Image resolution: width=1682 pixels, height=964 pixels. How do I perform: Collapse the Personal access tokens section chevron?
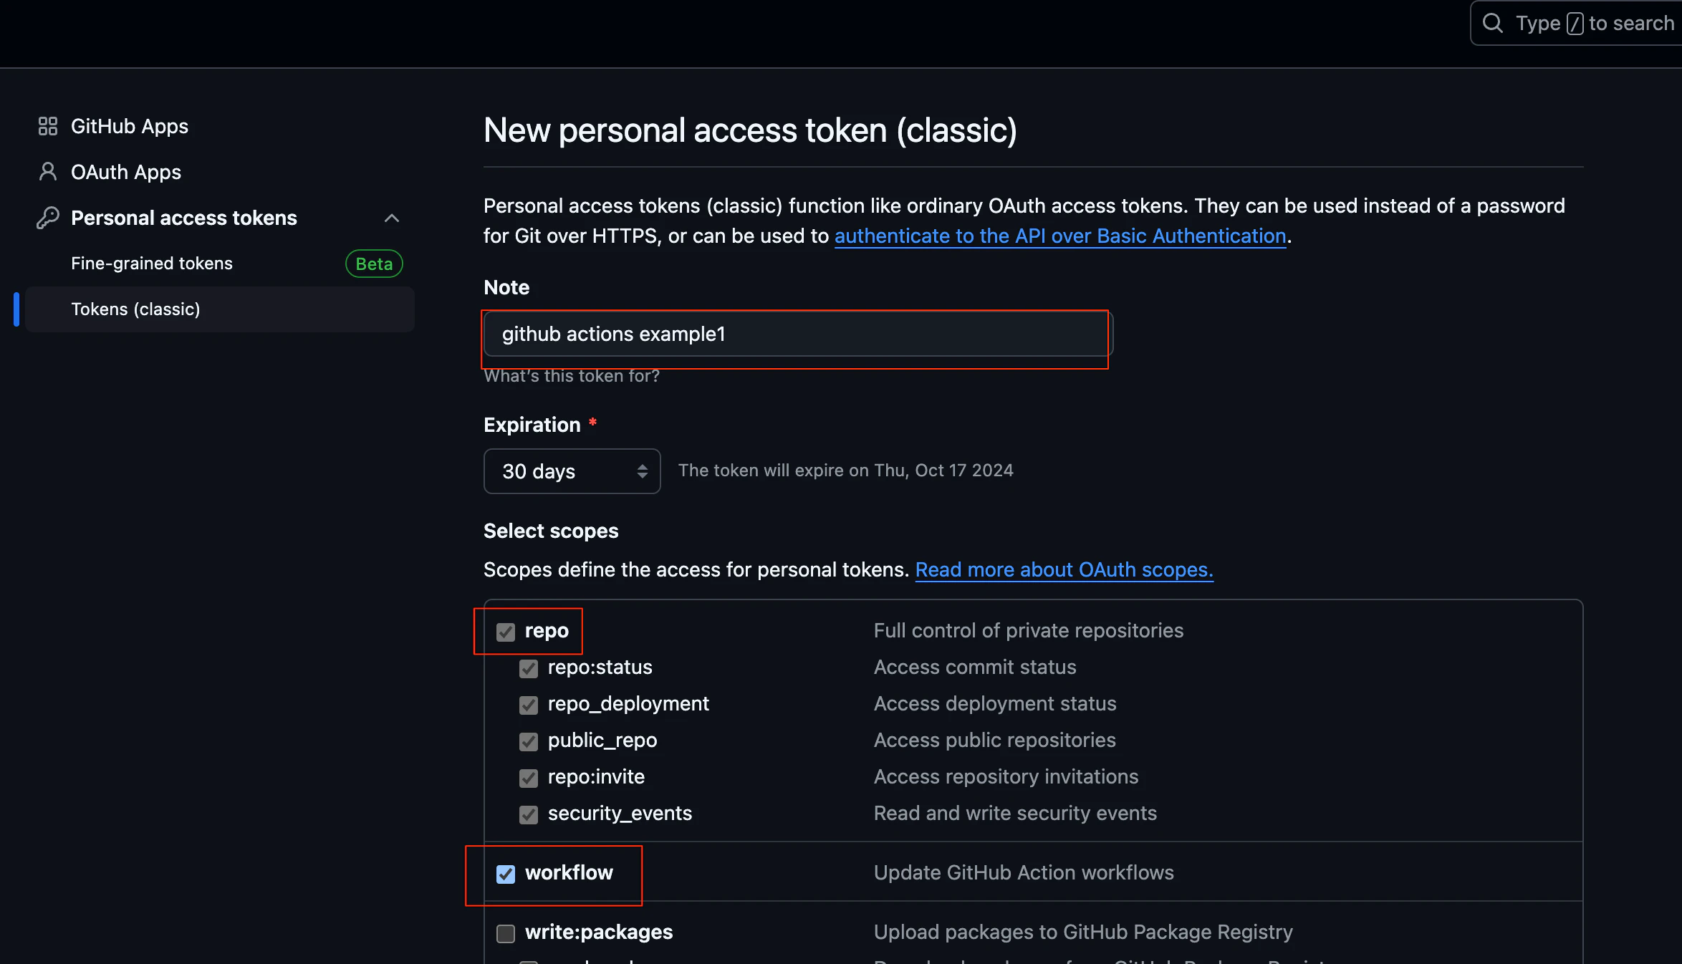coord(391,218)
